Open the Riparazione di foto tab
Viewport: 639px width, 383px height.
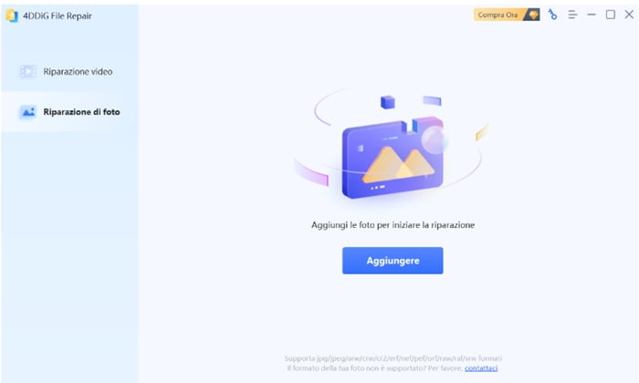(x=70, y=112)
